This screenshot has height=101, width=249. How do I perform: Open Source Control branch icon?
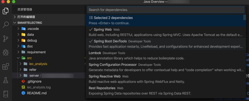pos(6,39)
